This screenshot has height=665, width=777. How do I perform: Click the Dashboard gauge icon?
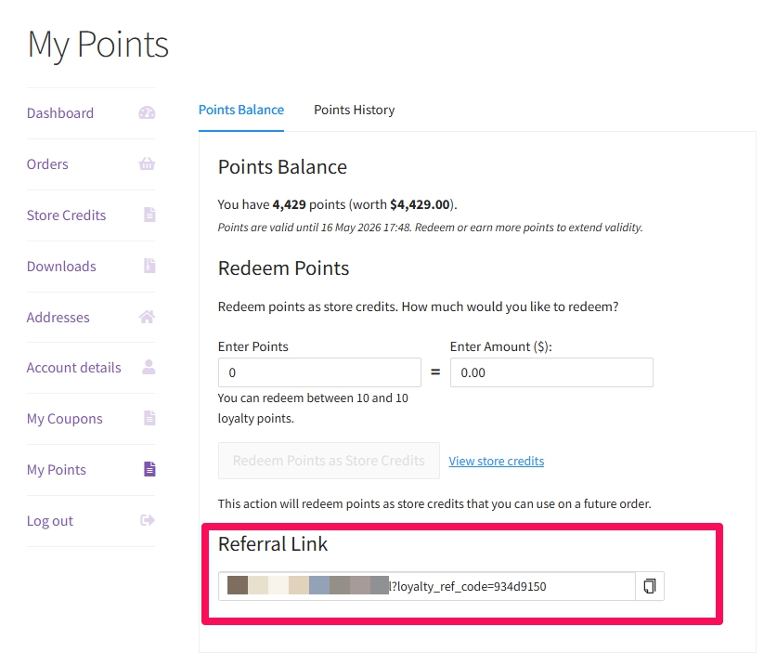(147, 113)
